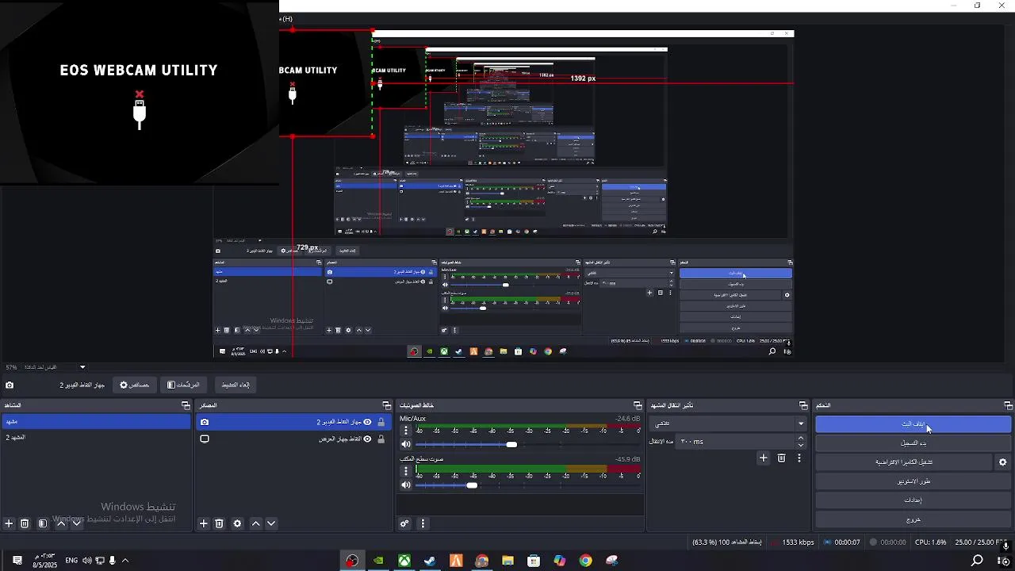Mute the Mic/Aux speaker icon
Screen dimensions: 1015x571
click(406, 444)
